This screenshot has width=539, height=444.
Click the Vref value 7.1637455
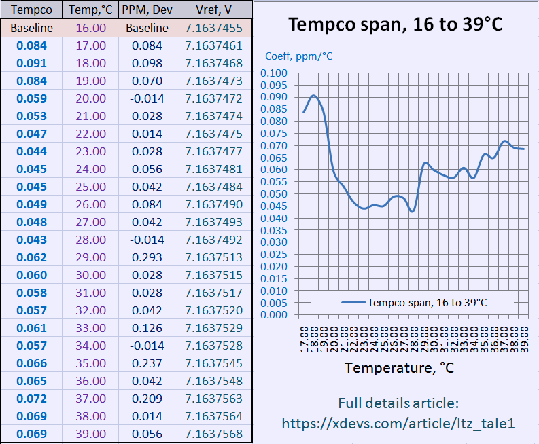(213, 28)
